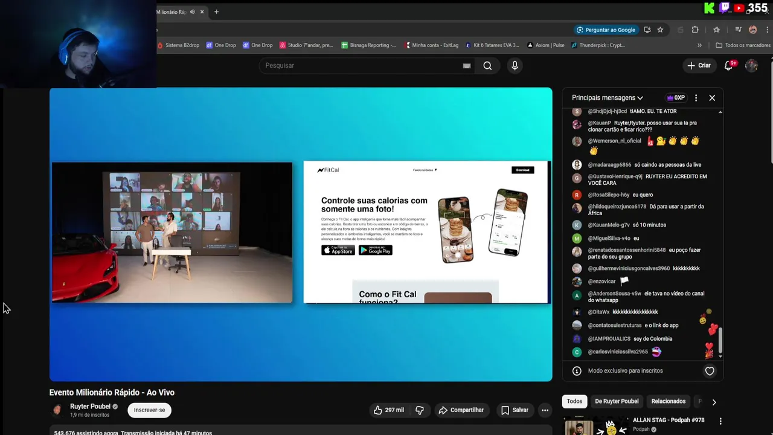Show hidden bookmarks with double chevron

(699, 45)
